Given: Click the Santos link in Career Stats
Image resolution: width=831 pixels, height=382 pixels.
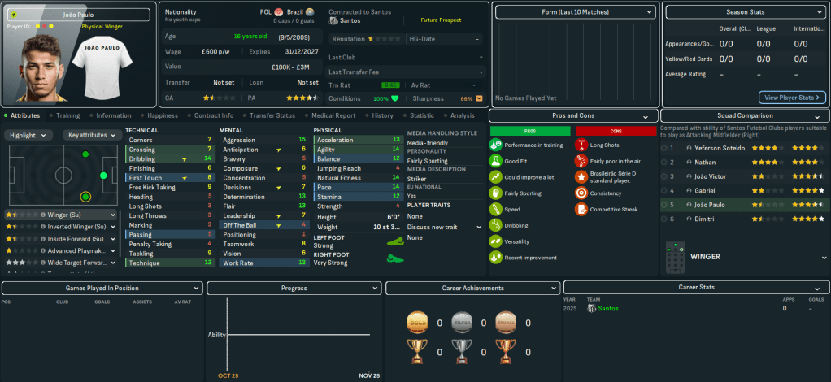Looking at the screenshot, I should point(608,309).
